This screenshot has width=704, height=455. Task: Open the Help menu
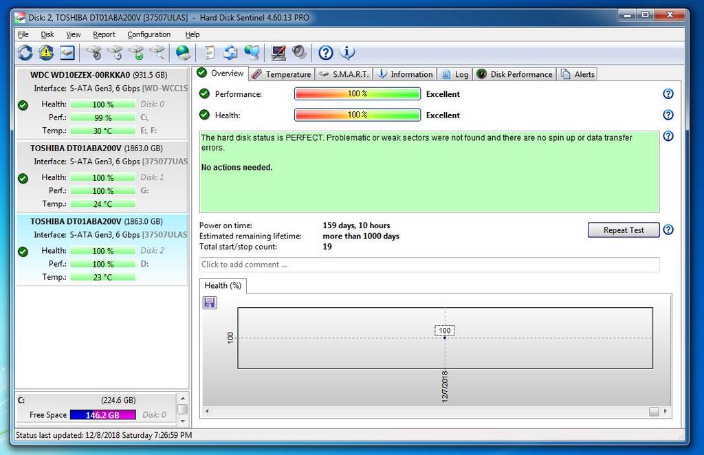[192, 34]
